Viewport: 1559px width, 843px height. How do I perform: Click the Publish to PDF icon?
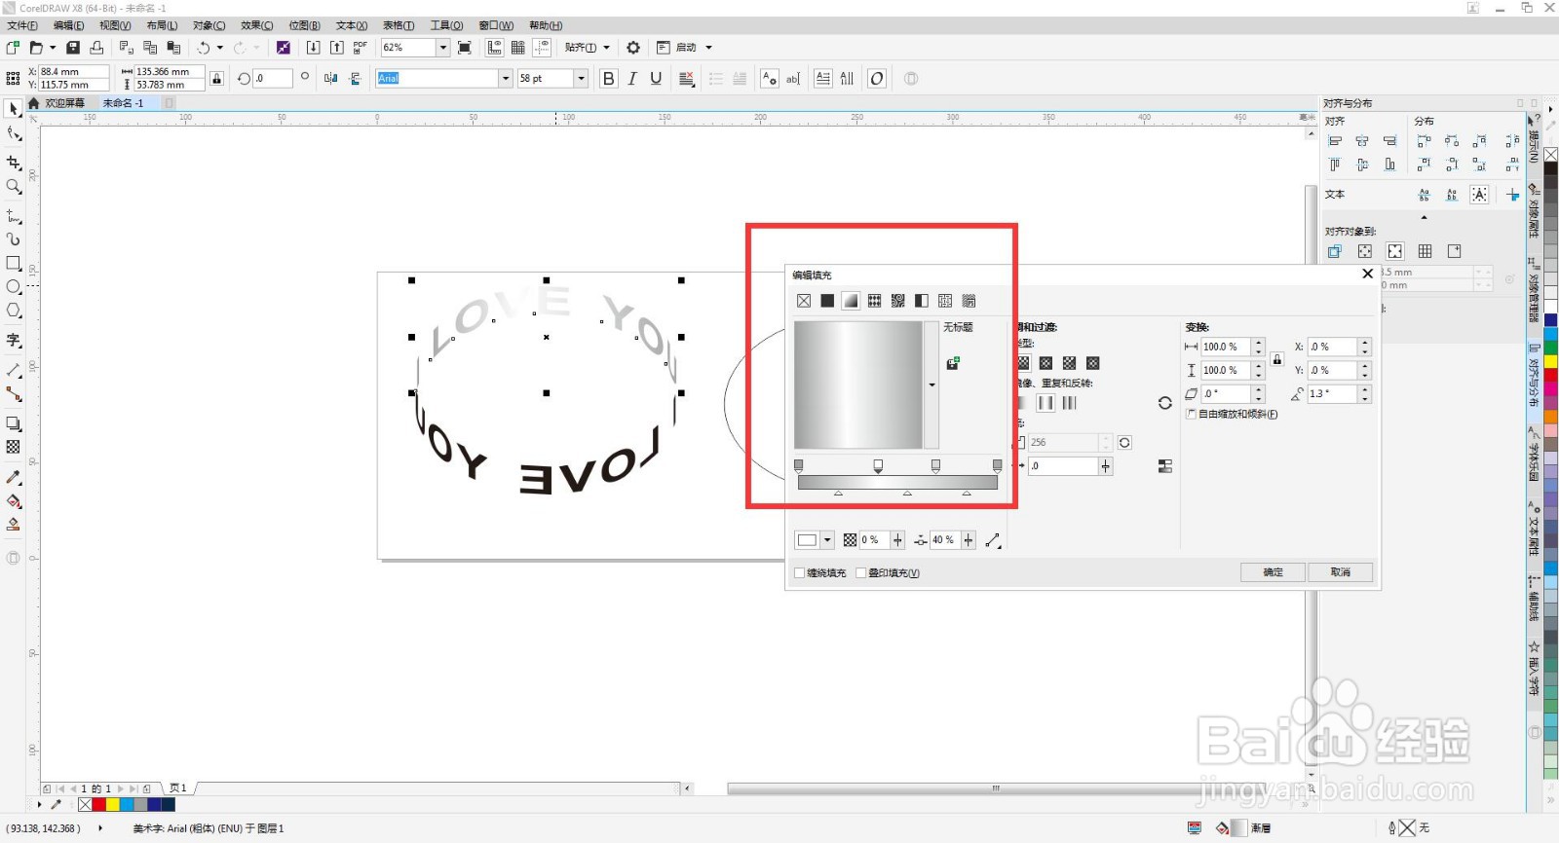361,48
